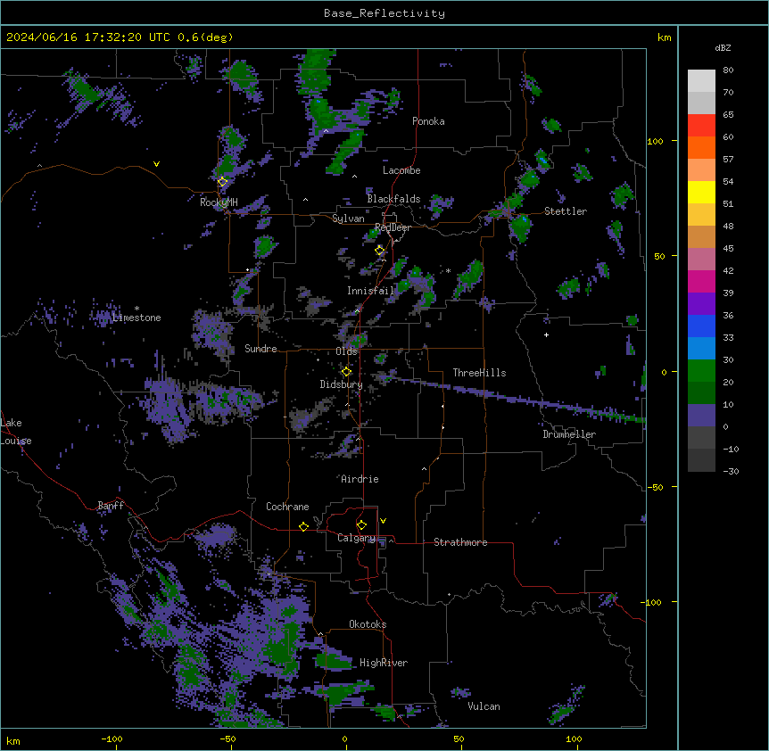The height and width of the screenshot is (751, 769).
Task: Click the Innisfail city label
Action: [371, 291]
